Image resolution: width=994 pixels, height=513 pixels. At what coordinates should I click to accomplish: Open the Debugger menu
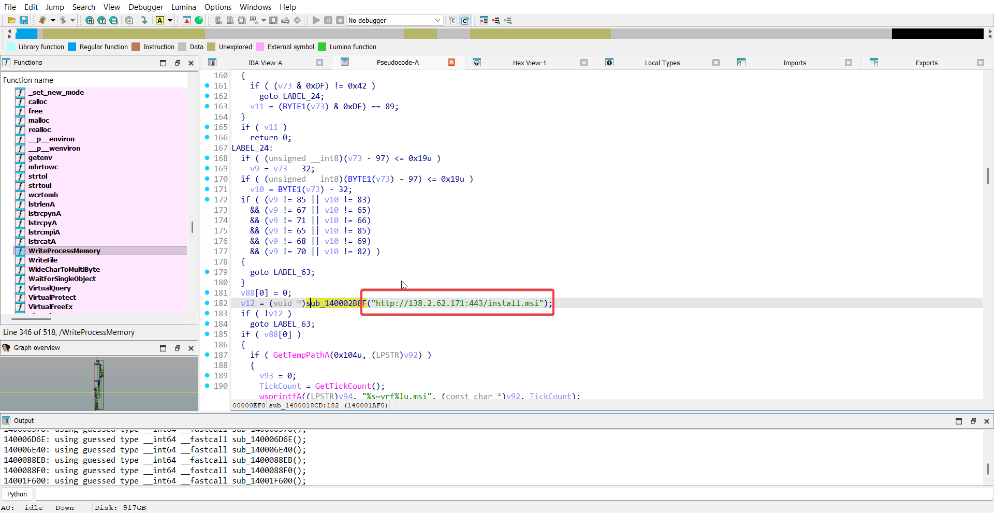pyautogui.click(x=146, y=7)
